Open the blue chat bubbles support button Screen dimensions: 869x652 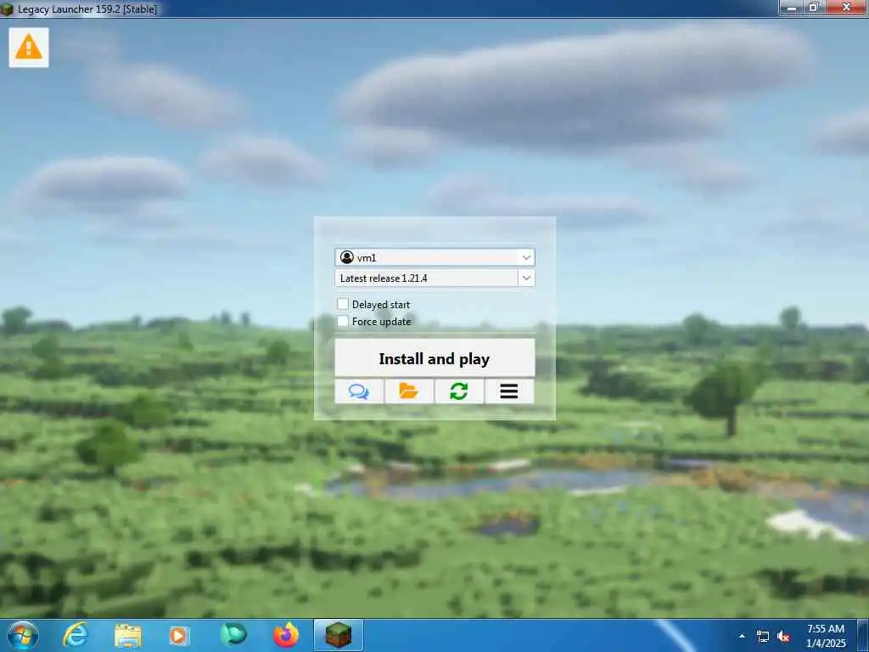coord(359,391)
